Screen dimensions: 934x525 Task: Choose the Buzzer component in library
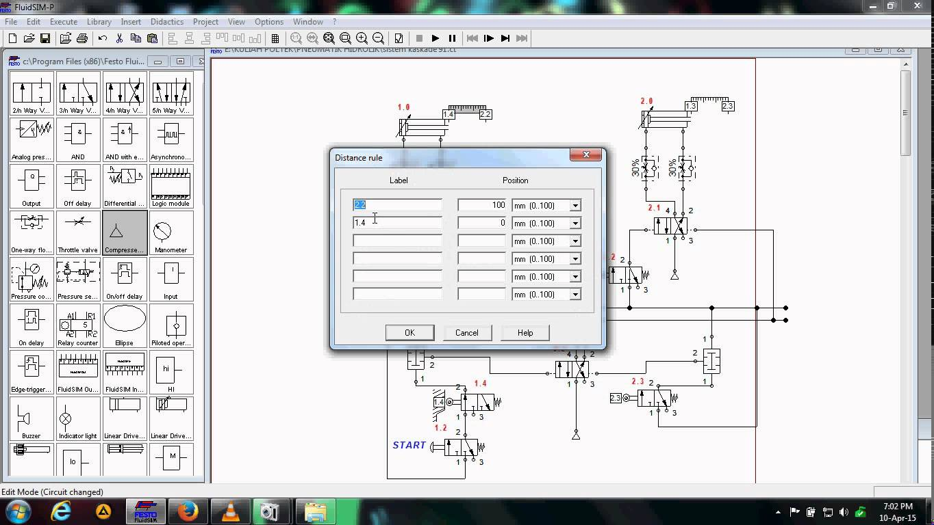point(31,418)
